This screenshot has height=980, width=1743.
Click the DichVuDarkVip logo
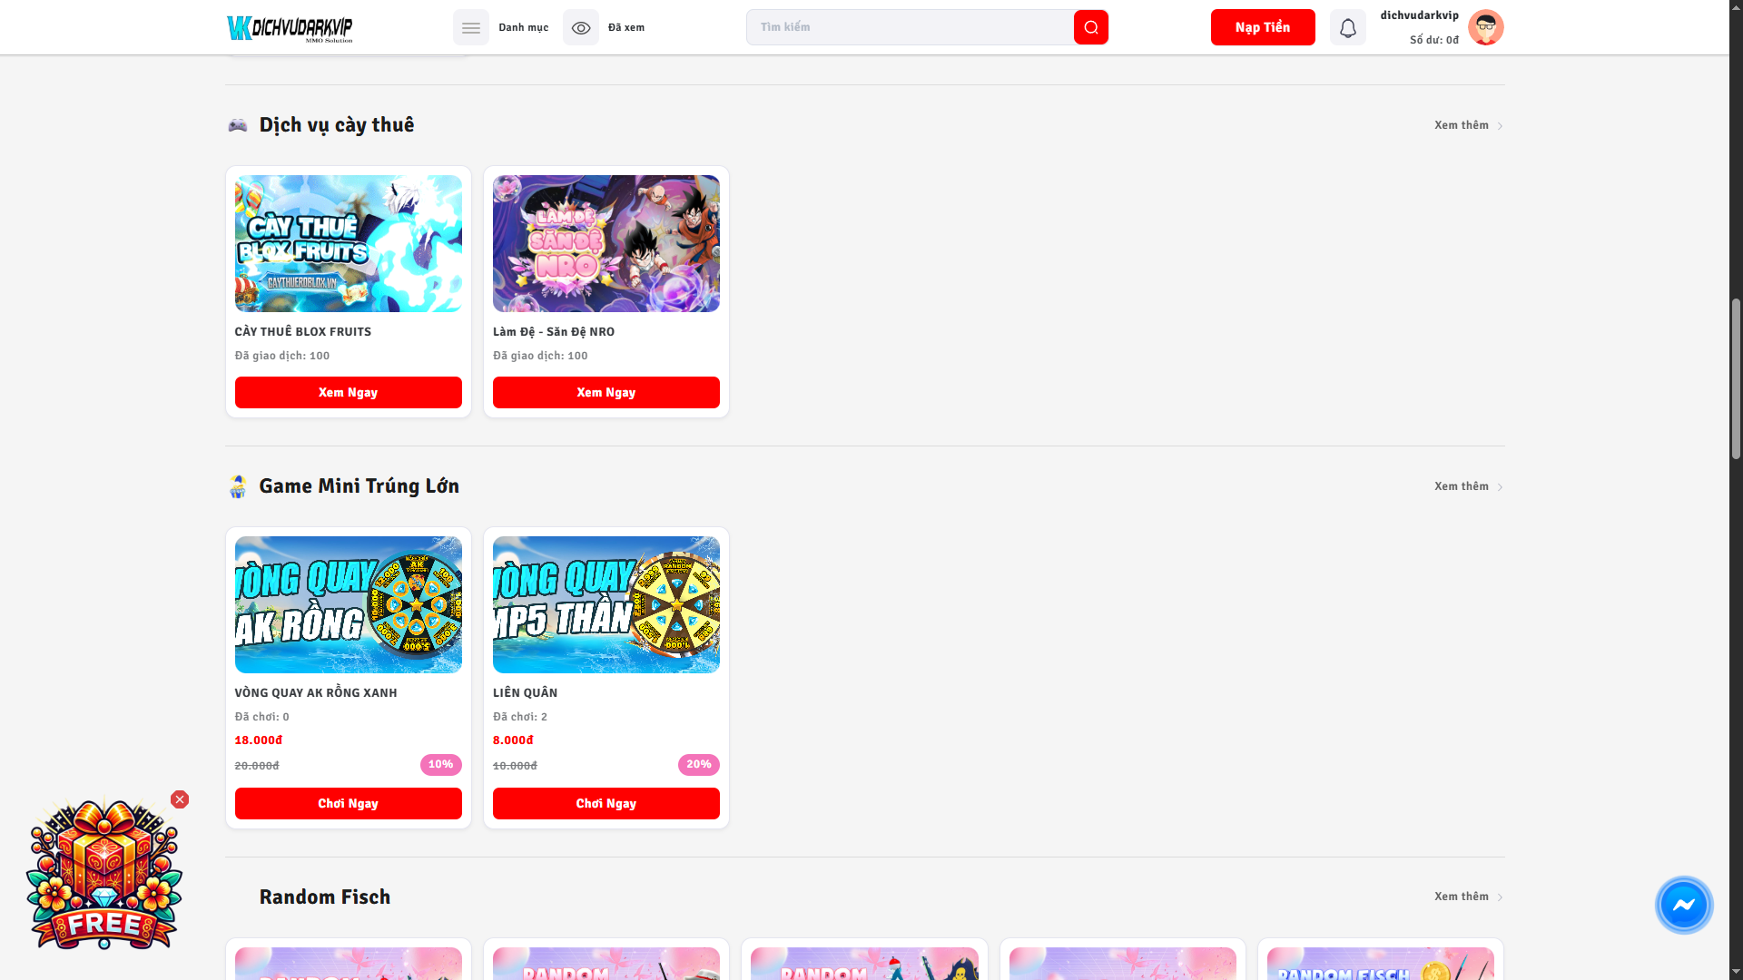(290, 28)
